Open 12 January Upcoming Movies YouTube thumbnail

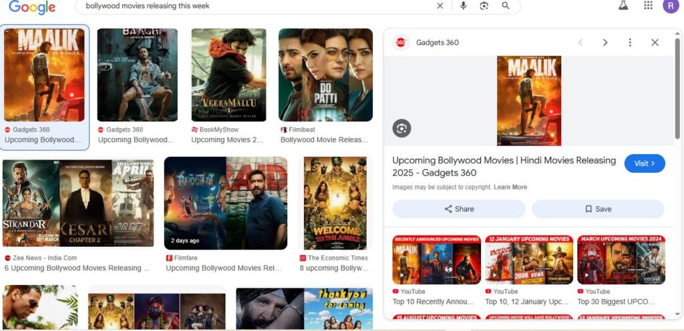click(x=529, y=260)
